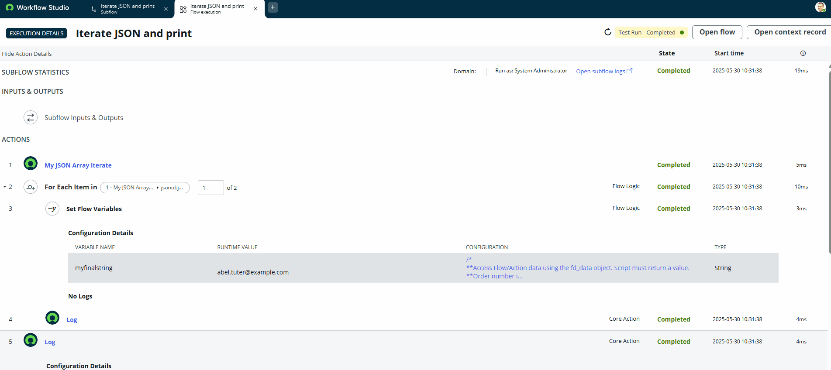Click the Workflow Studio logo icon
Screen dimensions: 831x370
coord(10,7)
